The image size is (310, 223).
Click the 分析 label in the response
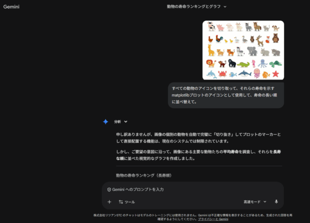tap(117, 121)
